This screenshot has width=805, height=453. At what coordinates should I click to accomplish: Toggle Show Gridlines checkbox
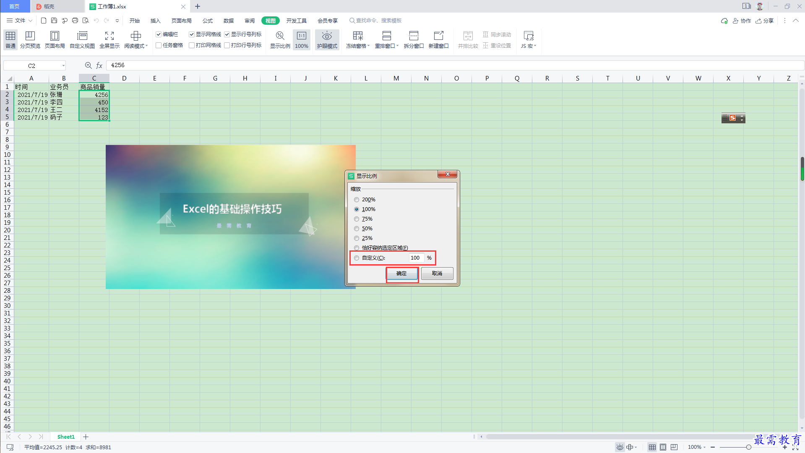click(192, 34)
